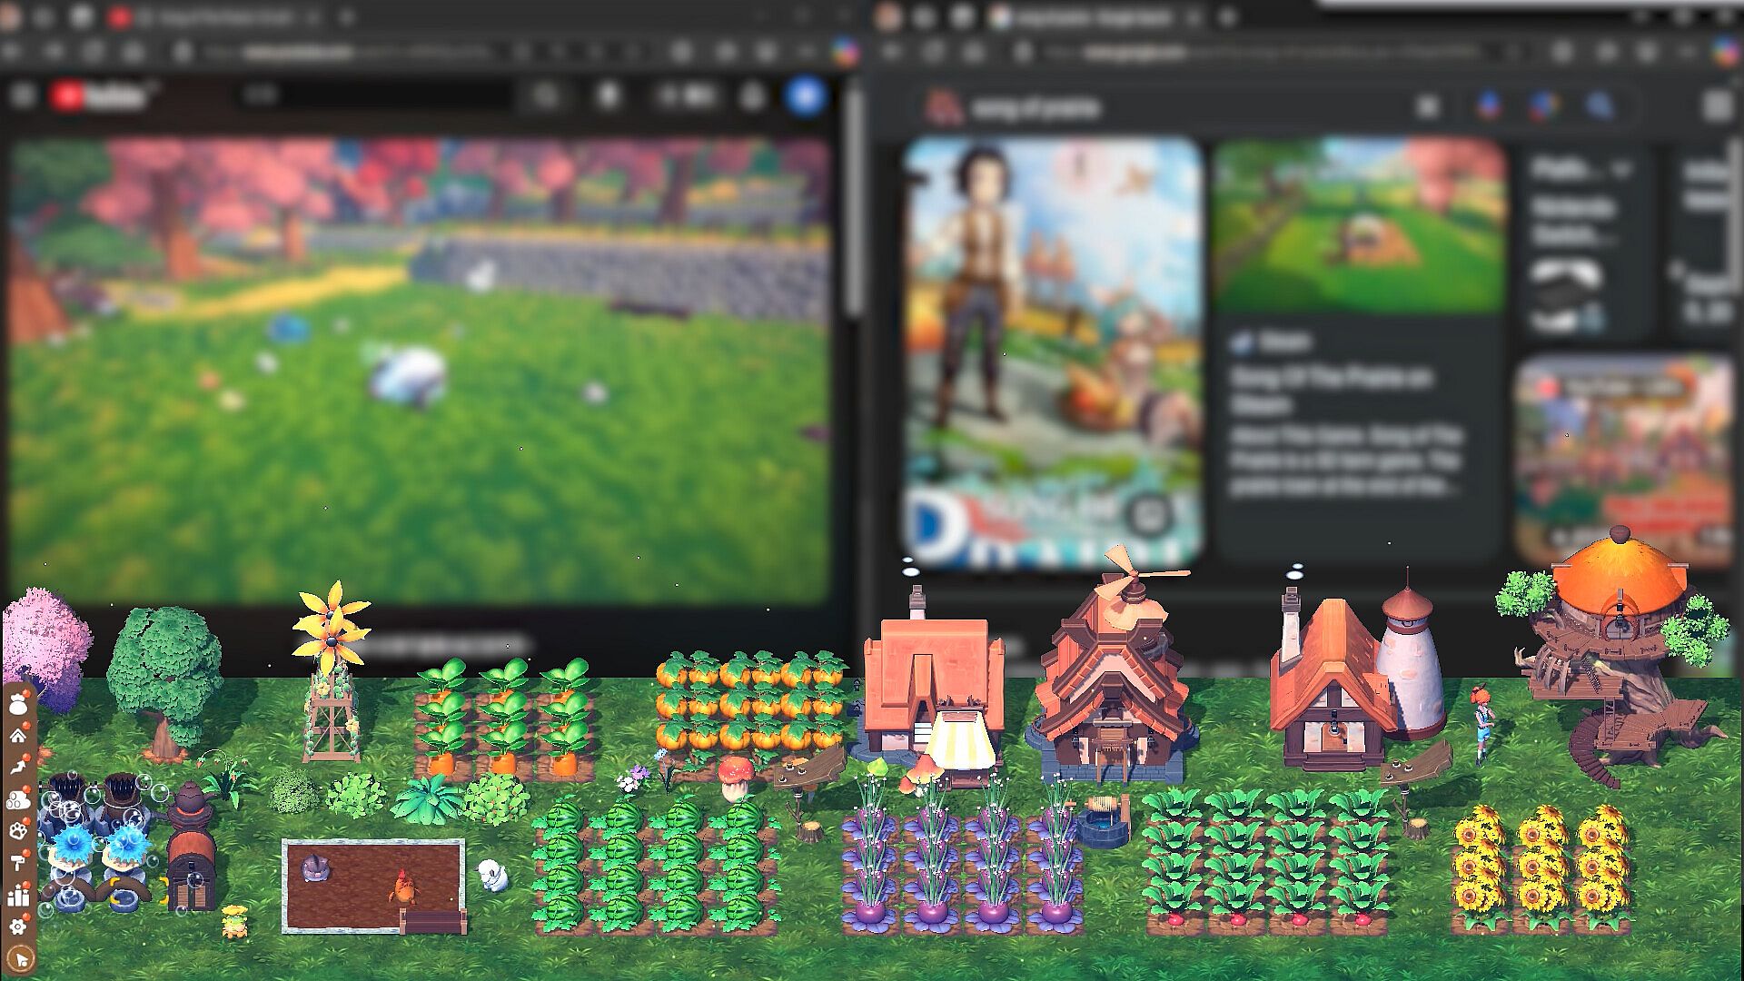
Task: Select the paint roller decorate icon
Action: tap(18, 862)
